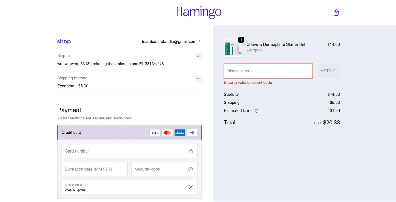Click the flamingo logo
This screenshot has width=396, height=202.
point(199,12)
